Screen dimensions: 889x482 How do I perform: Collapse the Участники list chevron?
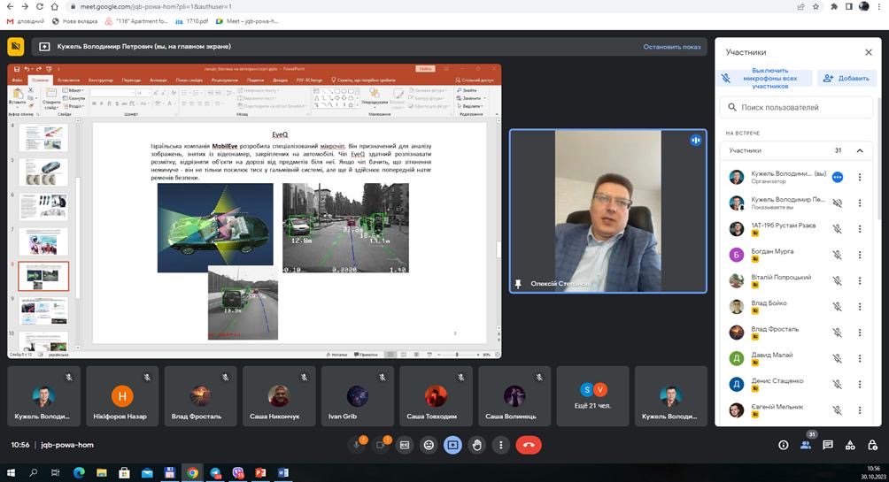858,150
